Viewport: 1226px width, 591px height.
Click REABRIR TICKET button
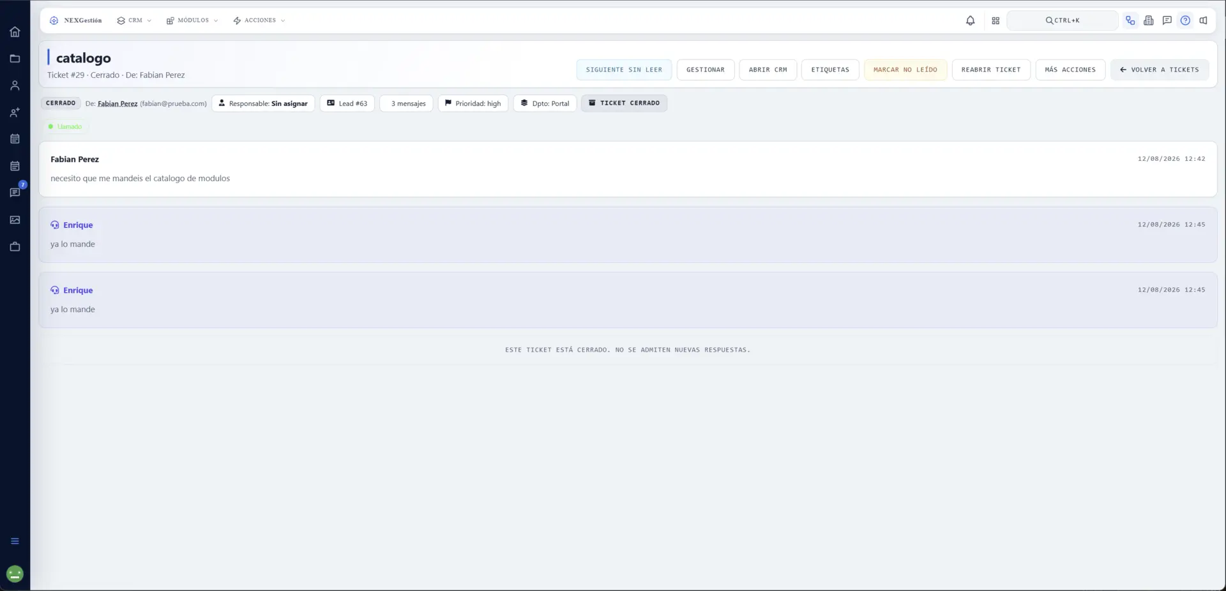(x=991, y=70)
